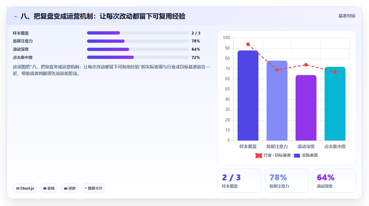Click the 样本覆盖 progress bar
This screenshot has height=206, width=369.
138,33
